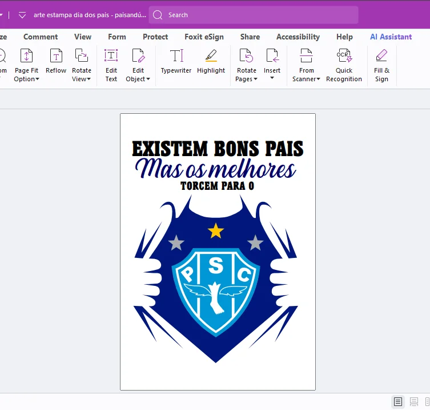Viewport: 430px width, 410px height.
Task: Click into the Search field
Action: click(x=254, y=15)
